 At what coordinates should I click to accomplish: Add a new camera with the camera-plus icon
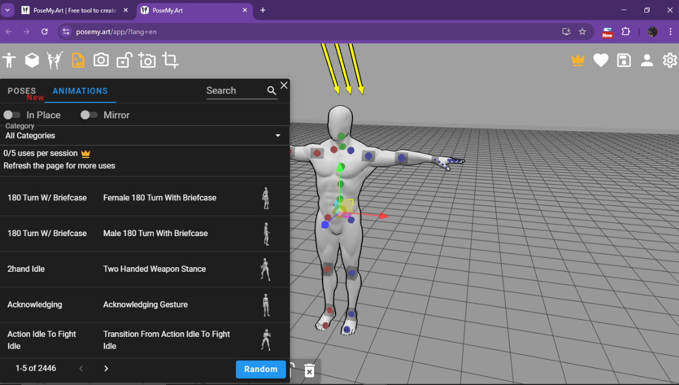pos(147,60)
